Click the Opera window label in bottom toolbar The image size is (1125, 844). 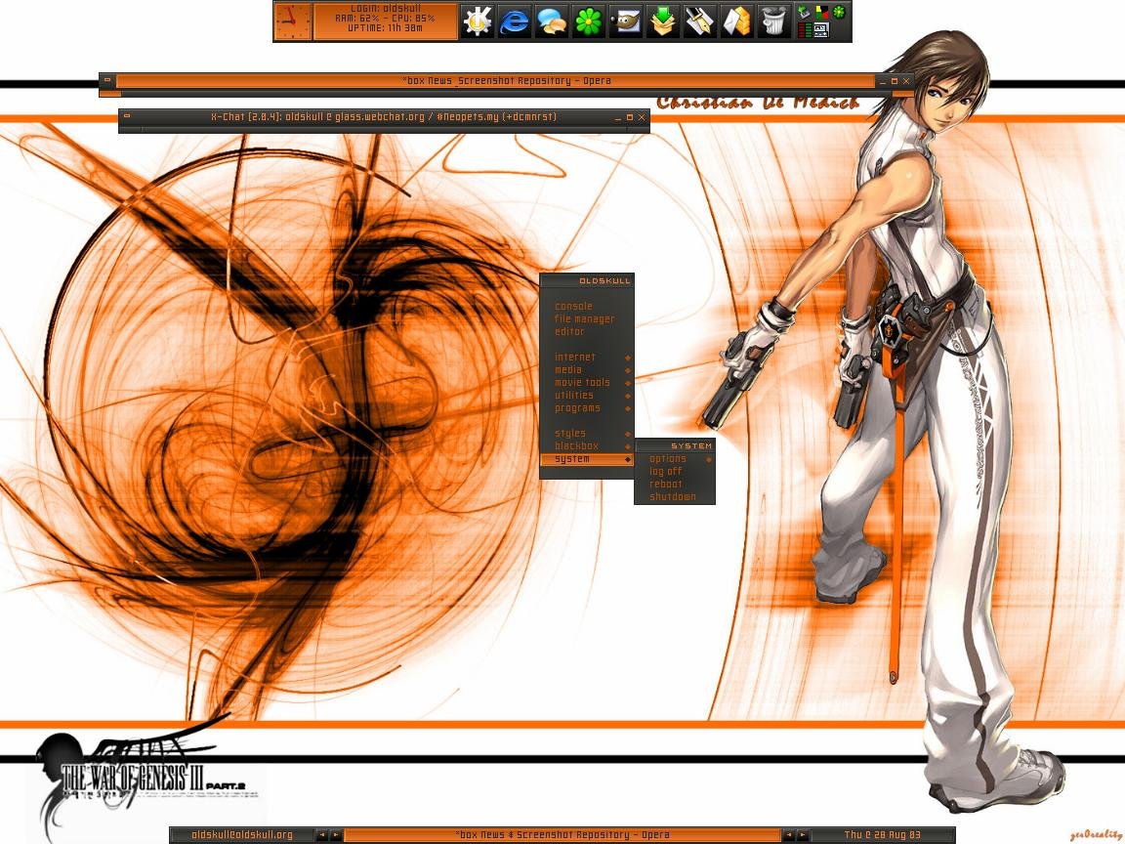[x=562, y=834]
